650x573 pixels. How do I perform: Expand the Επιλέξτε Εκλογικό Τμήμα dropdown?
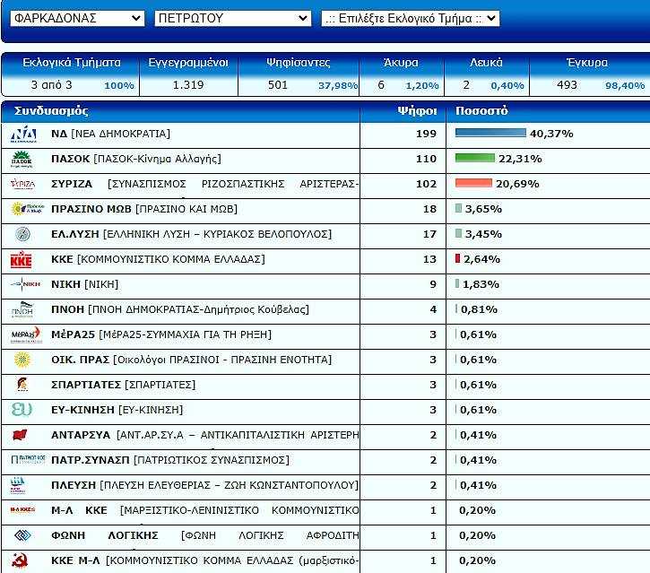(x=411, y=18)
